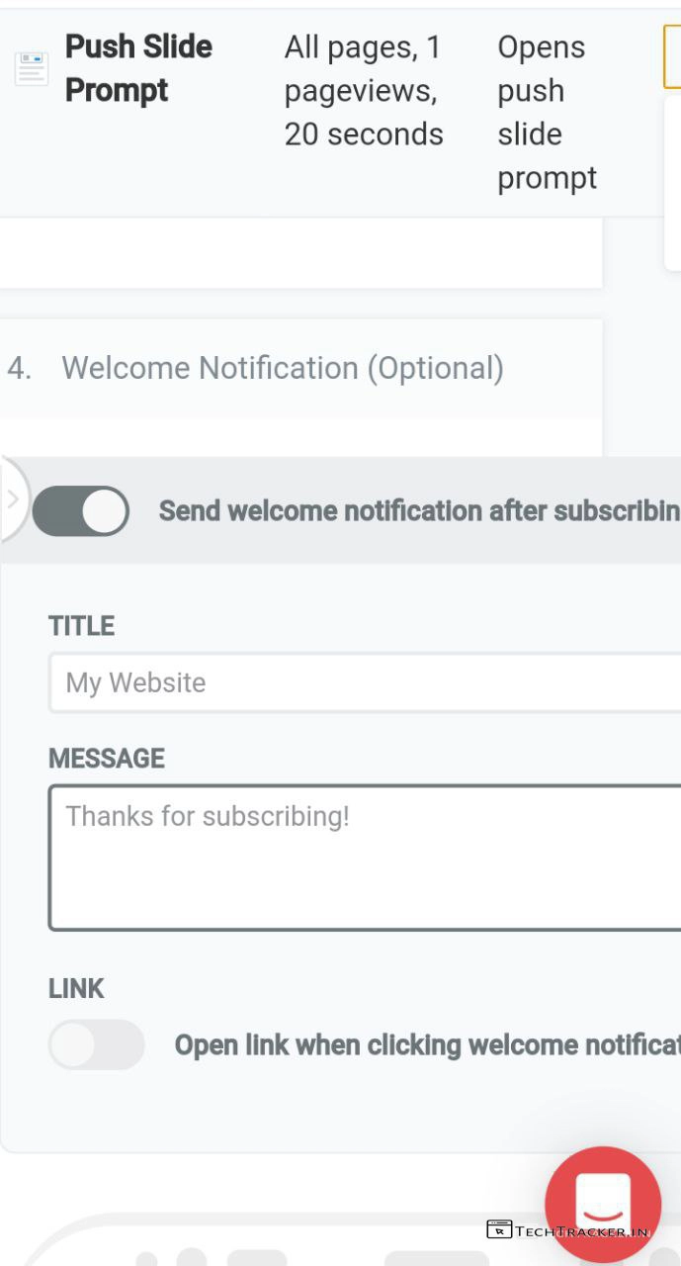Click the MESSAGE field label
Viewport: 681px width, 1266px height.
107,759
